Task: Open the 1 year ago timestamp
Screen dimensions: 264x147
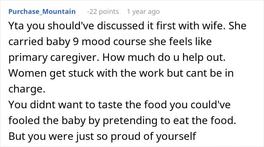Action: [x=143, y=12]
